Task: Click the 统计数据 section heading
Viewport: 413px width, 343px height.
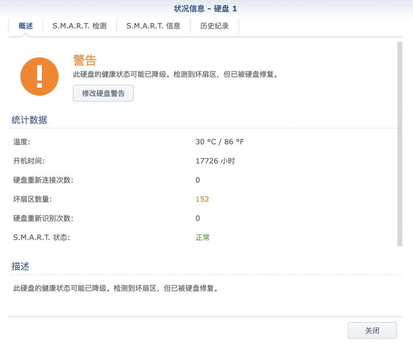Action: point(29,120)
